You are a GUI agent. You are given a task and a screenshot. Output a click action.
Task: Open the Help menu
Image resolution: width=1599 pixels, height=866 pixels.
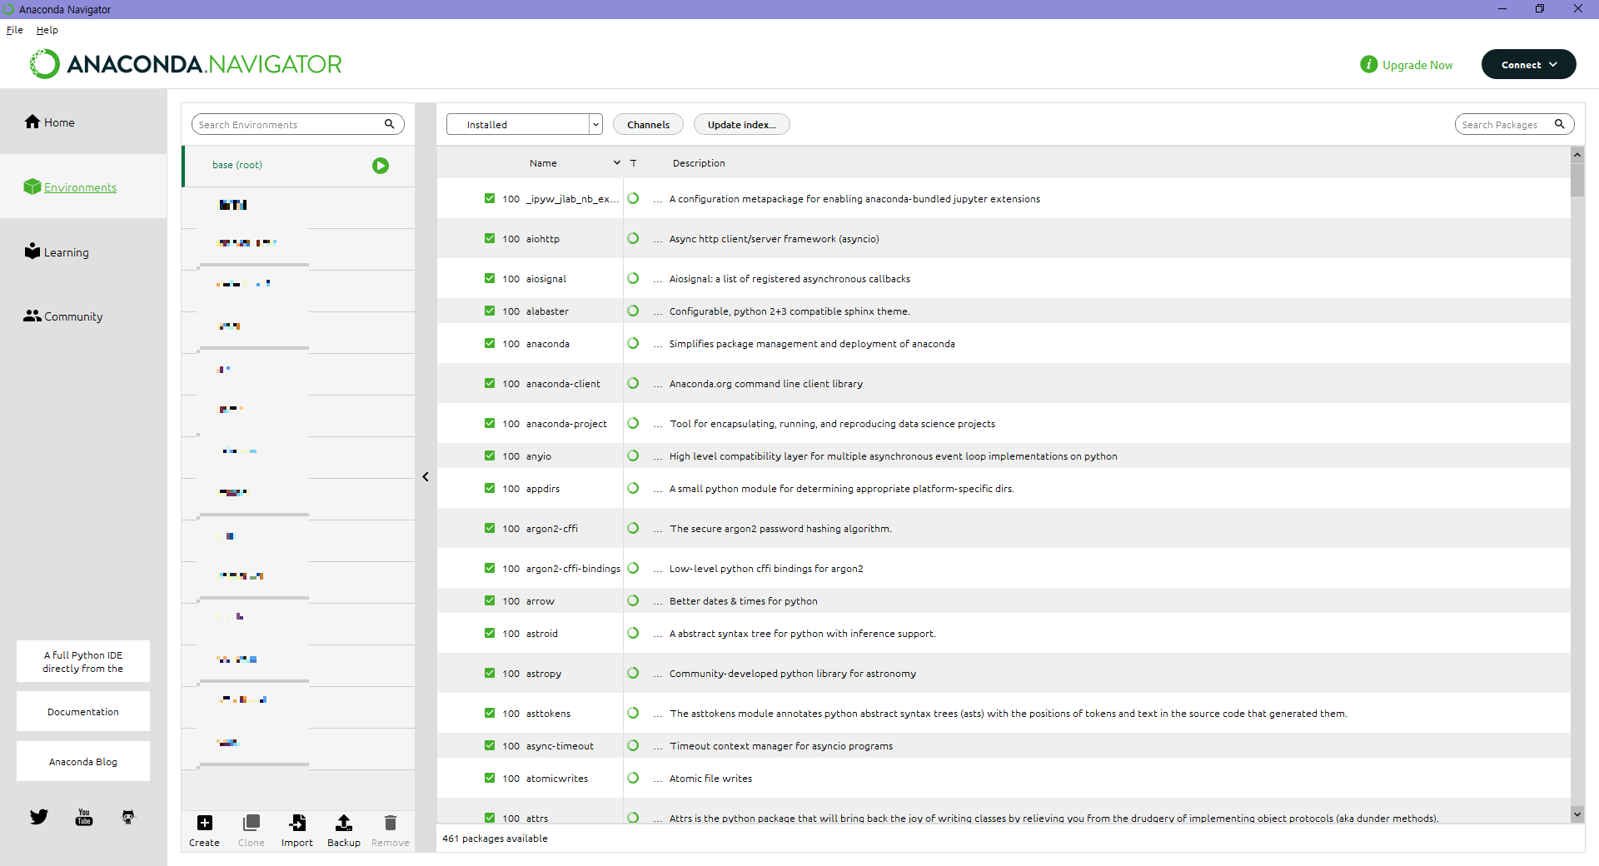pos(47,30)
